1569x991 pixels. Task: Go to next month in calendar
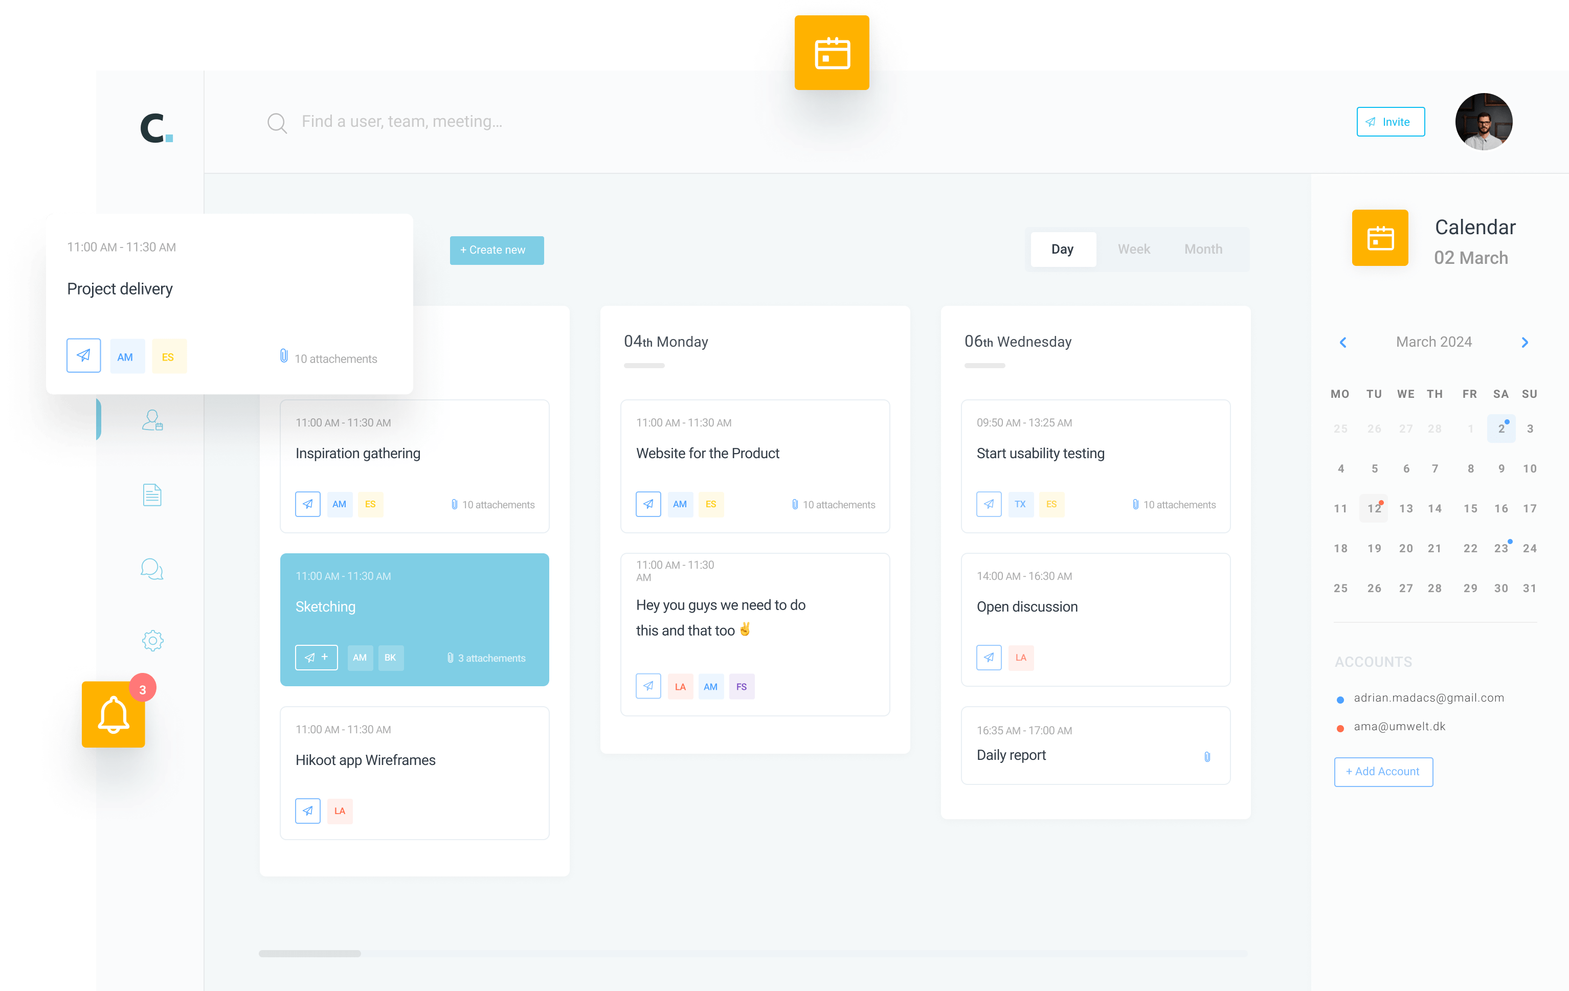coord(1525,342)
